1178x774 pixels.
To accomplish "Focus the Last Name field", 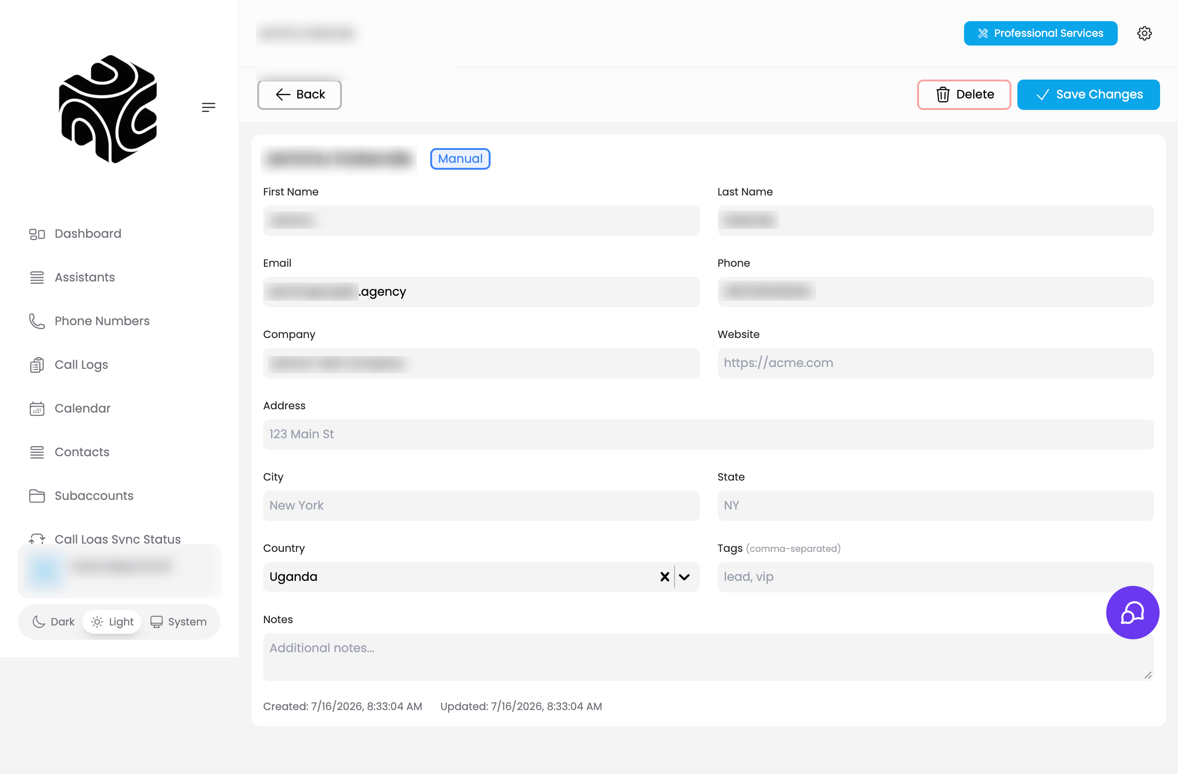I will click(x=935, y=221).
